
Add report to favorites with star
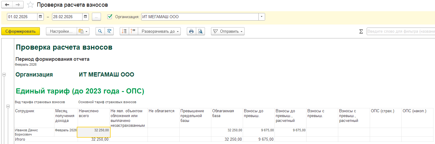click(30, 5)
